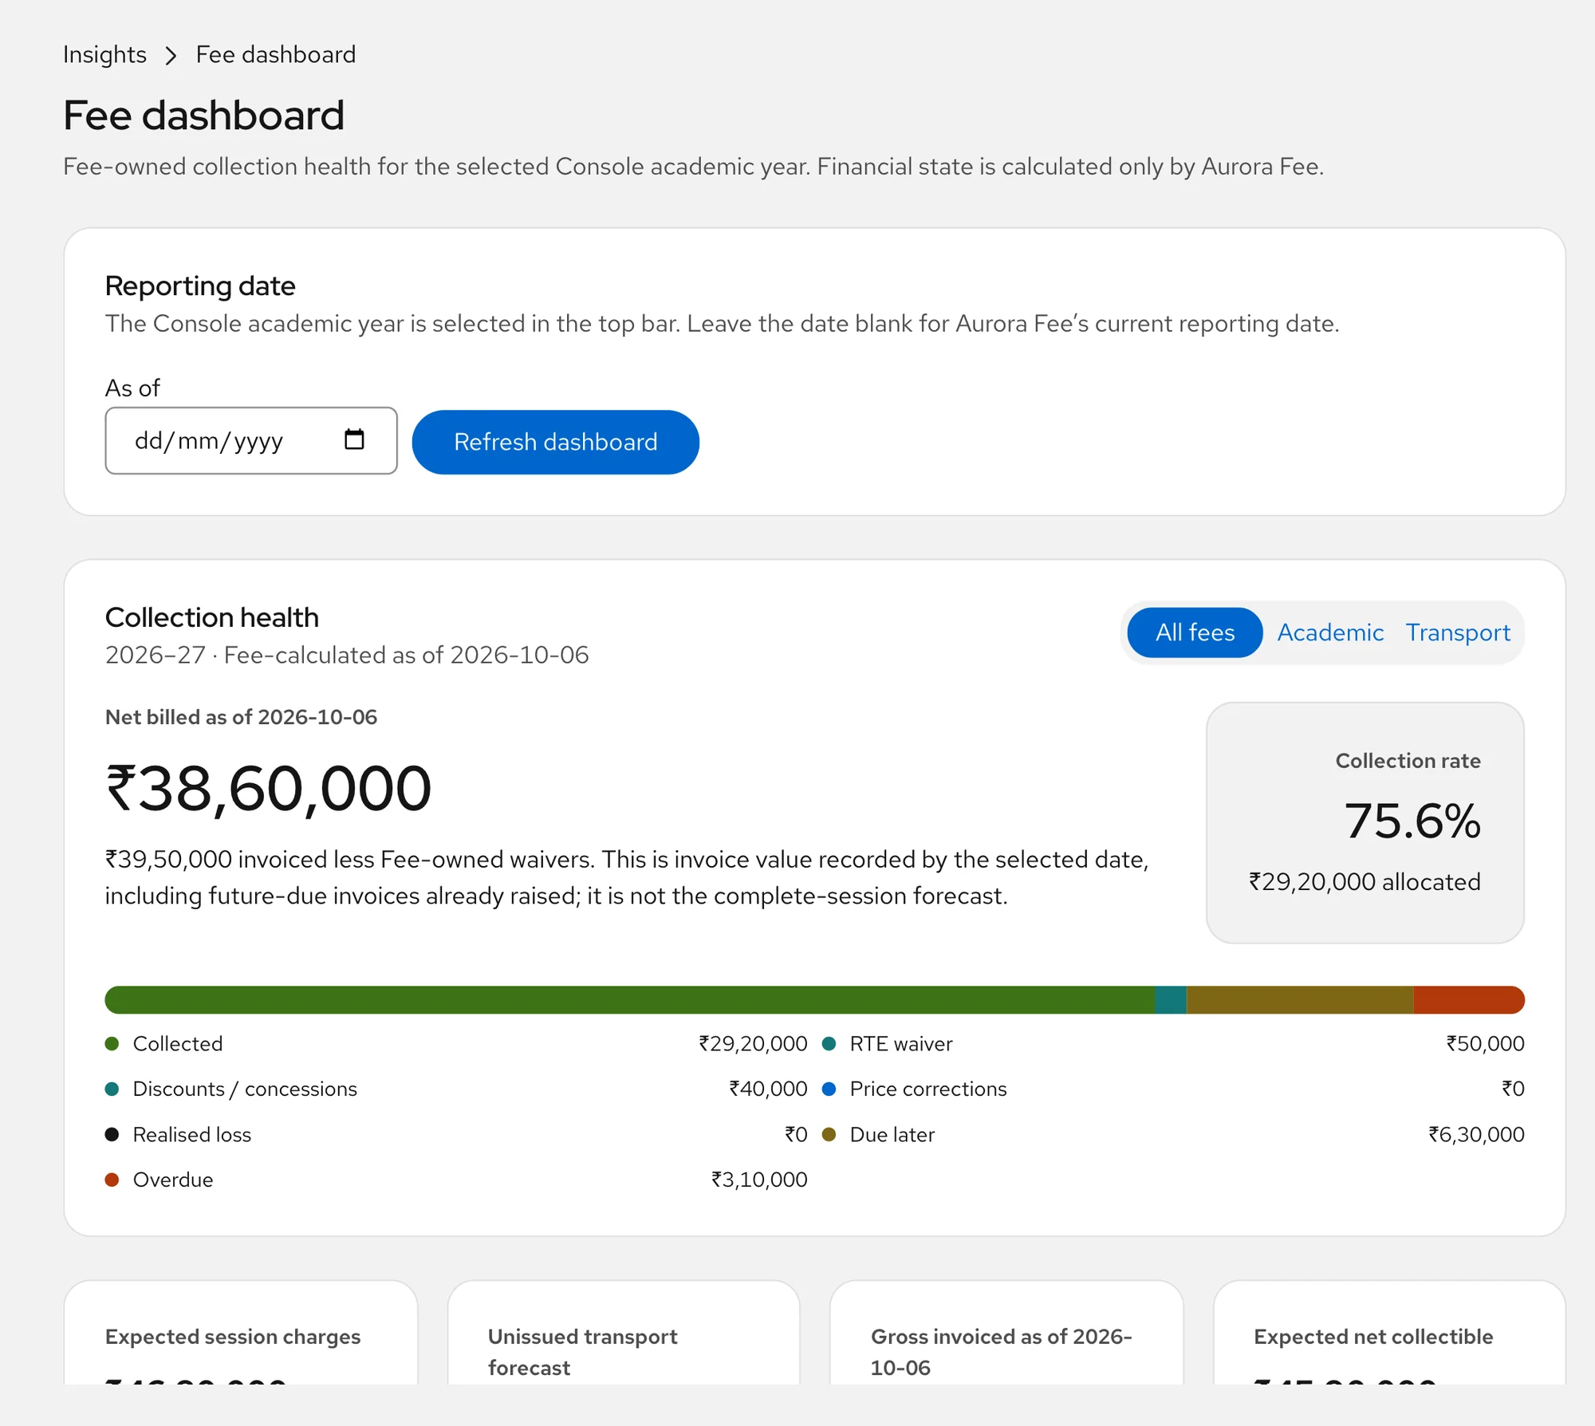Click the teal dot beside Discounts / concessions

click(x=112, y=1089)
